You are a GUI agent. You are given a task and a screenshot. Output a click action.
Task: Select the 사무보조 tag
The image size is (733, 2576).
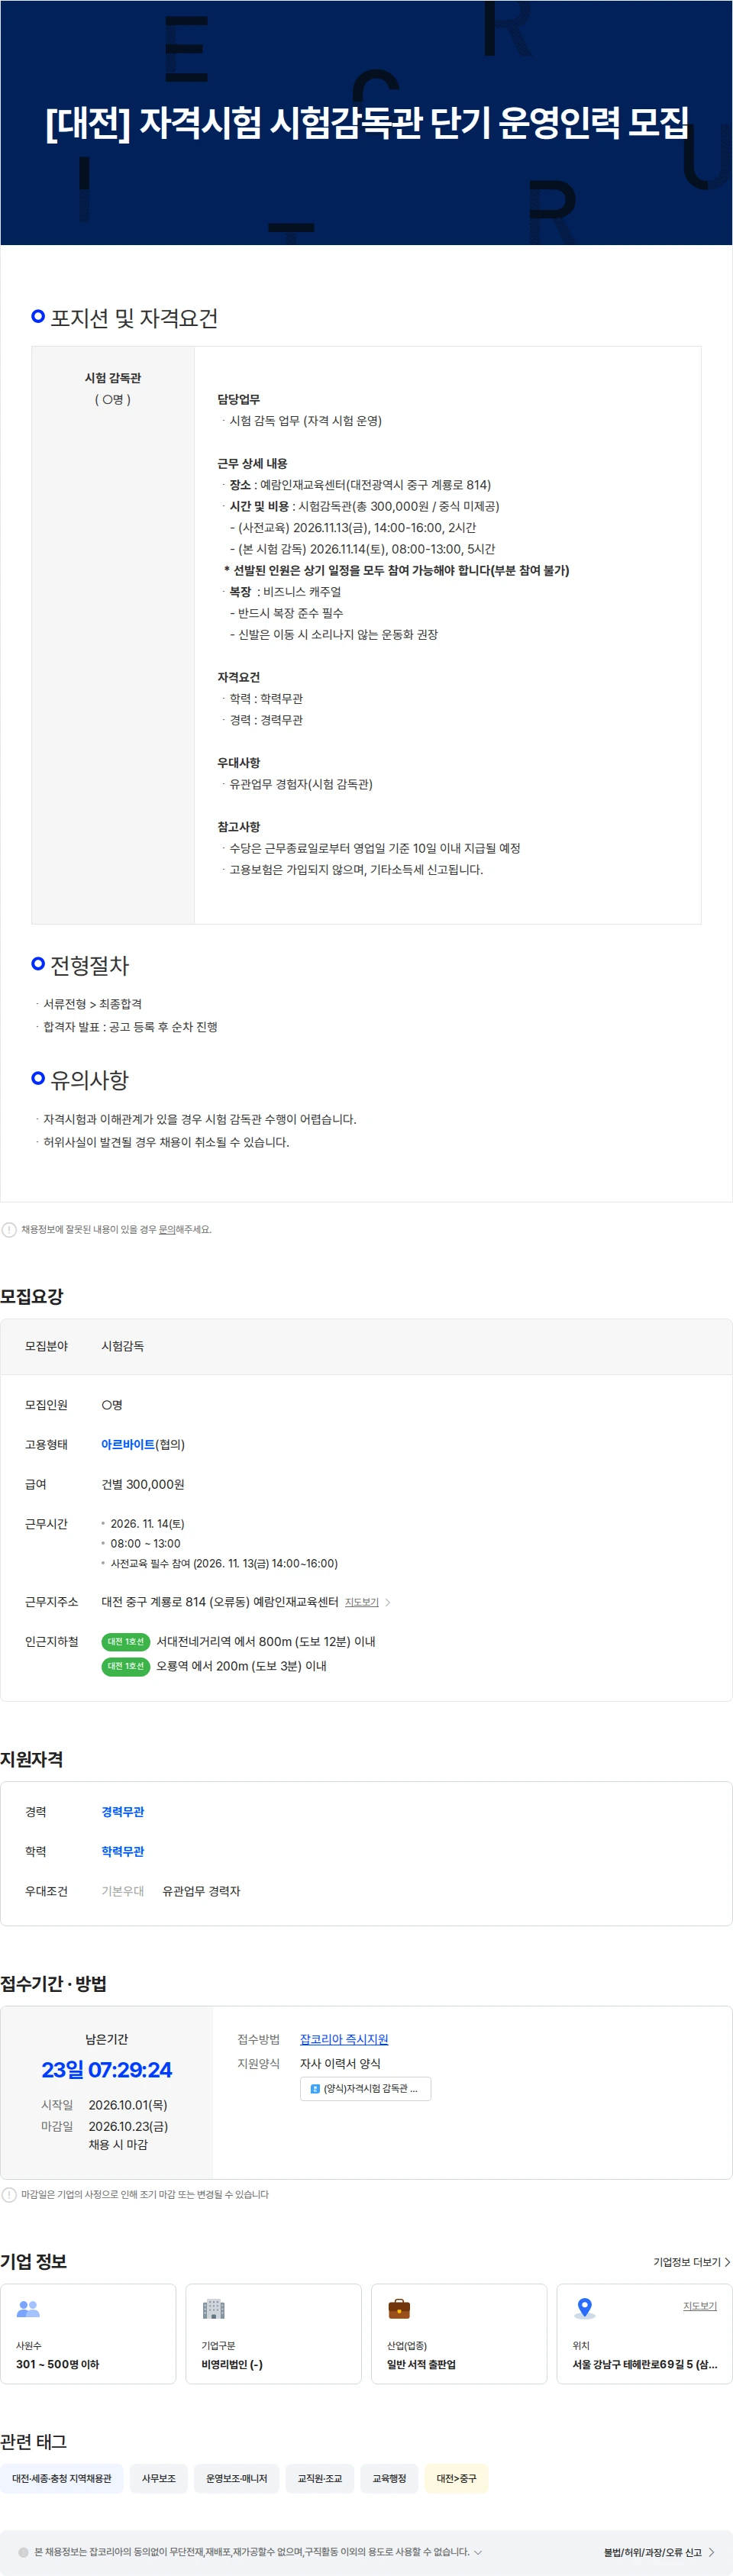(x=159, y=2479)
